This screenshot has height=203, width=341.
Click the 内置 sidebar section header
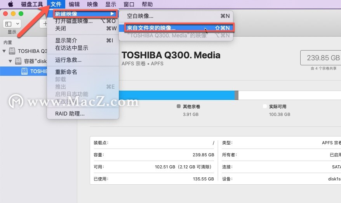point(8,42)
